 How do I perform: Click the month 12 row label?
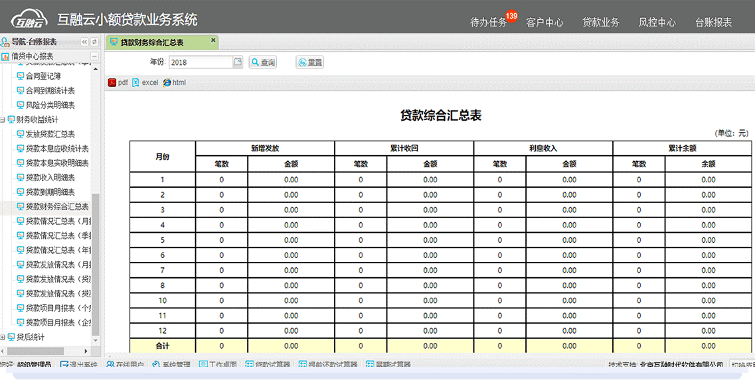click(x=162, y=331)
